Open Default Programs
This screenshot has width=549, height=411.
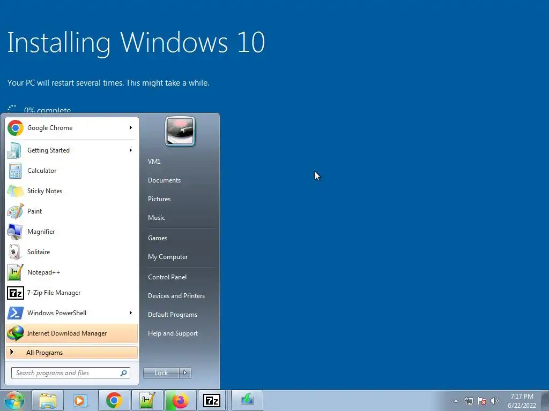pyautogui.click(x=172, y=315)
